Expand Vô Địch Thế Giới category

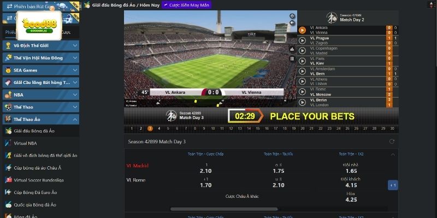click(40, 46)
